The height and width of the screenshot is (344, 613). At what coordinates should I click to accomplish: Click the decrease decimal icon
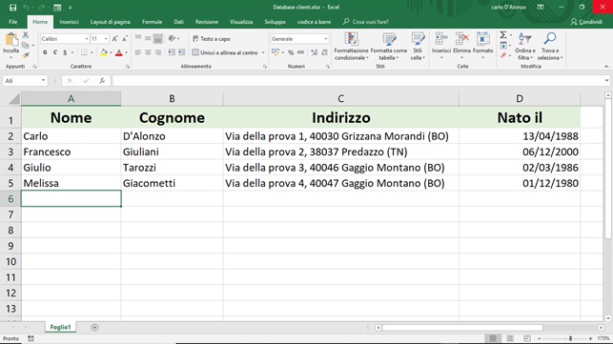(x=324, y=52)
